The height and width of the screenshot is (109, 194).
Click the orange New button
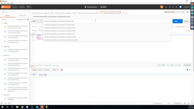click(x=5, y=7)
